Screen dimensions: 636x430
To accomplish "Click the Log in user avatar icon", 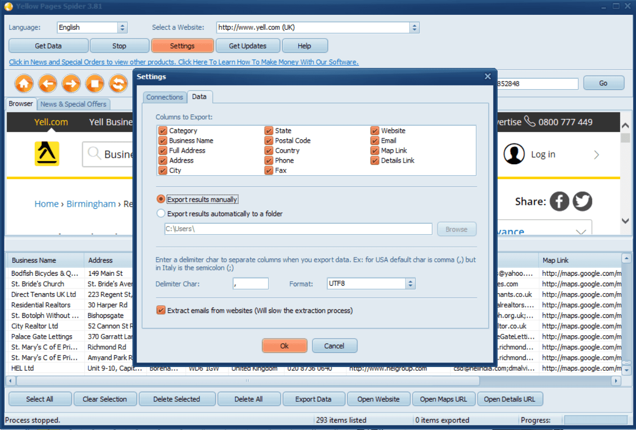I will 514,154.
